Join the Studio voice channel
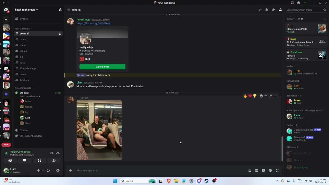 tap(38, 130)
